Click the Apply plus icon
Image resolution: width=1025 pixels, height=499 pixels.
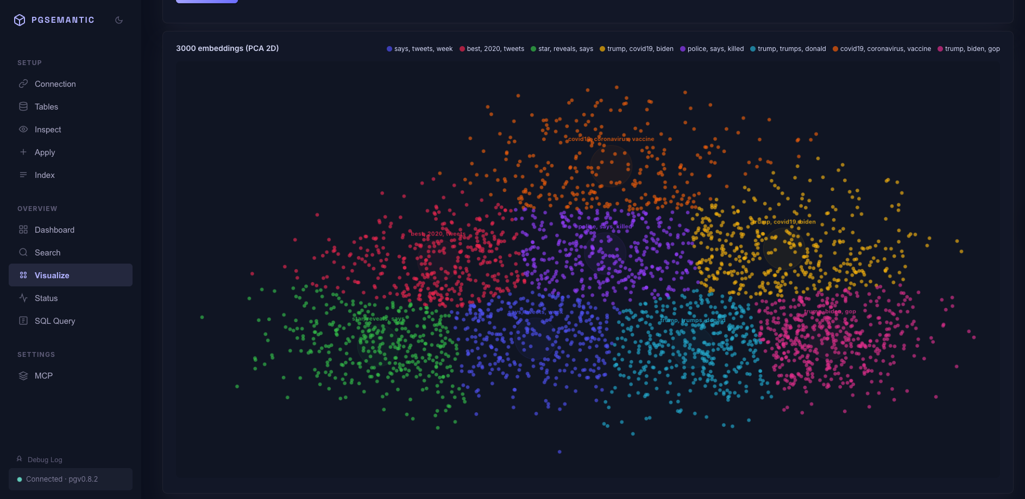[x=23, y=152]
